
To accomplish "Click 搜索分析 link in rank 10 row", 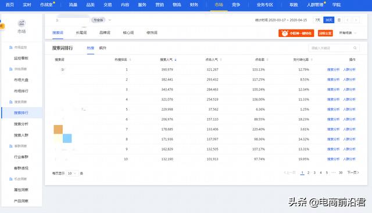I will [333, 159].
